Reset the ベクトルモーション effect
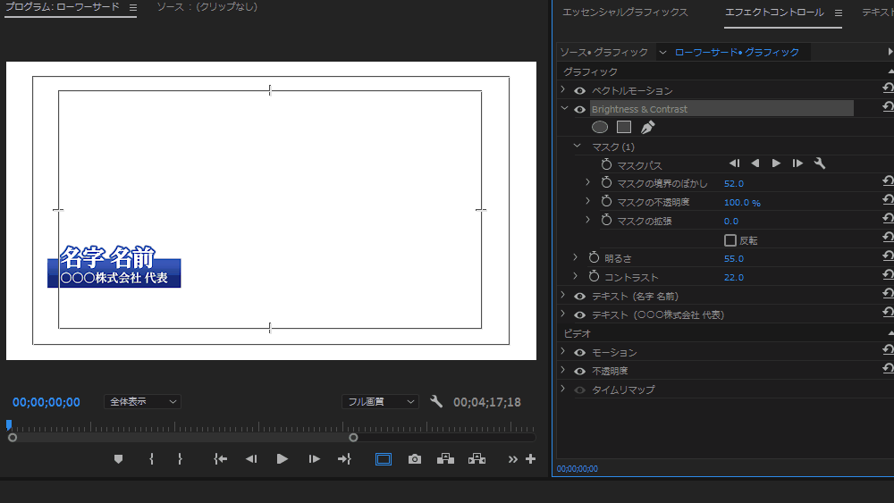The image size is (894, 503). click(x=888, y=88)
